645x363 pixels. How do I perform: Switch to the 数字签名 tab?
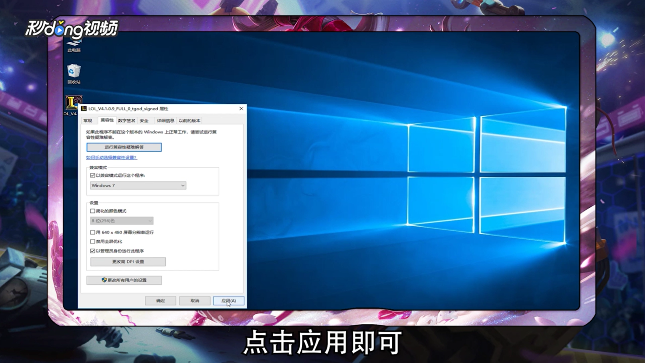126,120
